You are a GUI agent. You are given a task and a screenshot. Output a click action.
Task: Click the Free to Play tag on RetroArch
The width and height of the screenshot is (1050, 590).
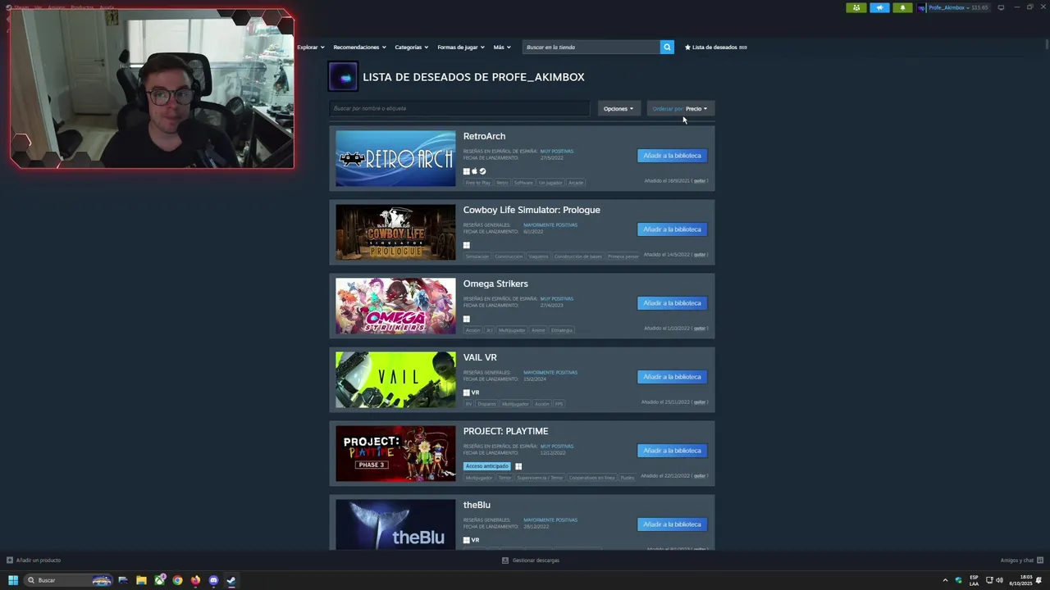click(x=478, y=183)
